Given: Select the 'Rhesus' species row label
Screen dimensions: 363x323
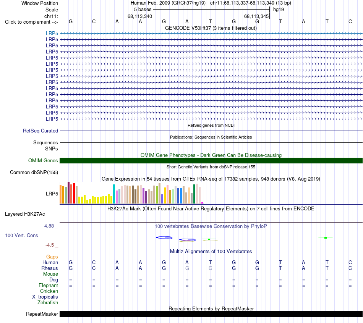Looking at the screenshot, I should coord(50,268).
